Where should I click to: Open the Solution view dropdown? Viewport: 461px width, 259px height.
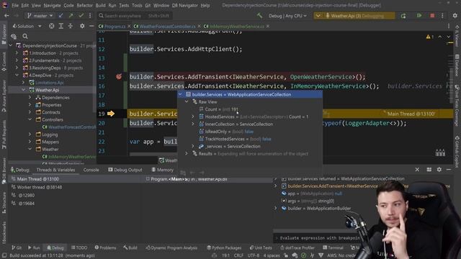tap(27, 26)
